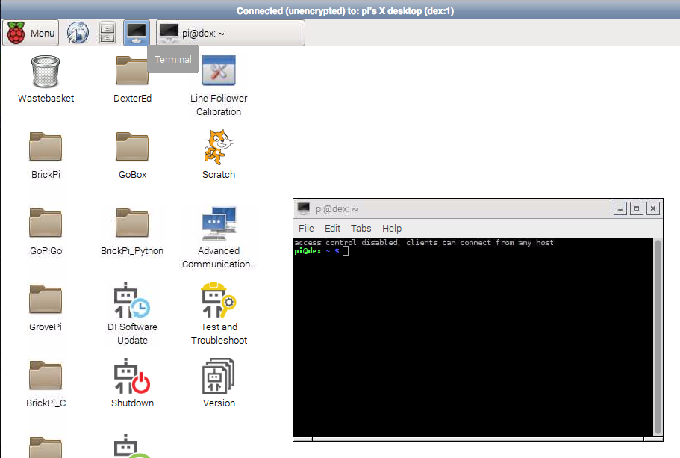The width and height of the screenshot is (680, 458).
Task: Click the terminal window title icon
Action: click(x=304, y=208)
